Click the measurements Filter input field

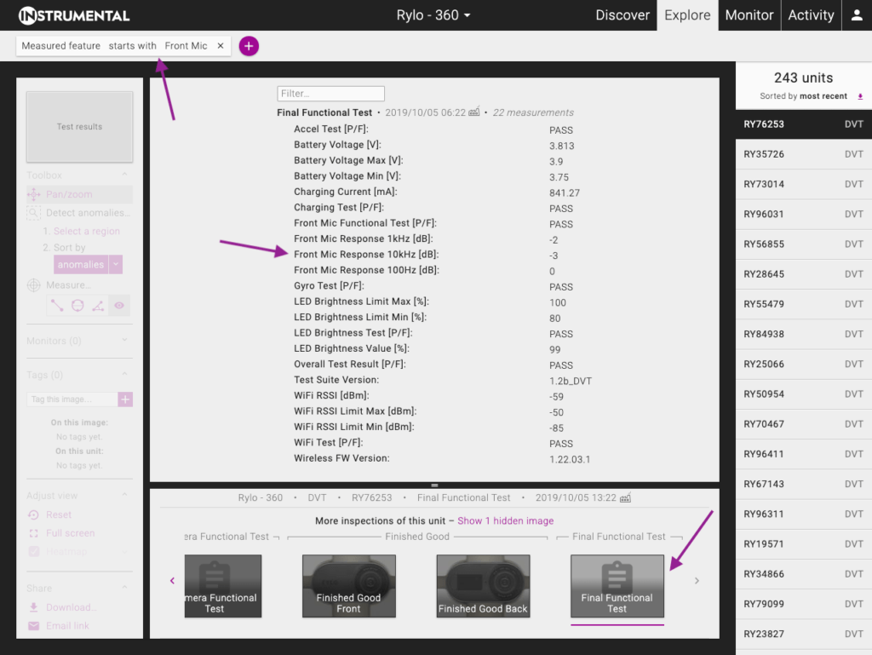[x=331, y=94]
